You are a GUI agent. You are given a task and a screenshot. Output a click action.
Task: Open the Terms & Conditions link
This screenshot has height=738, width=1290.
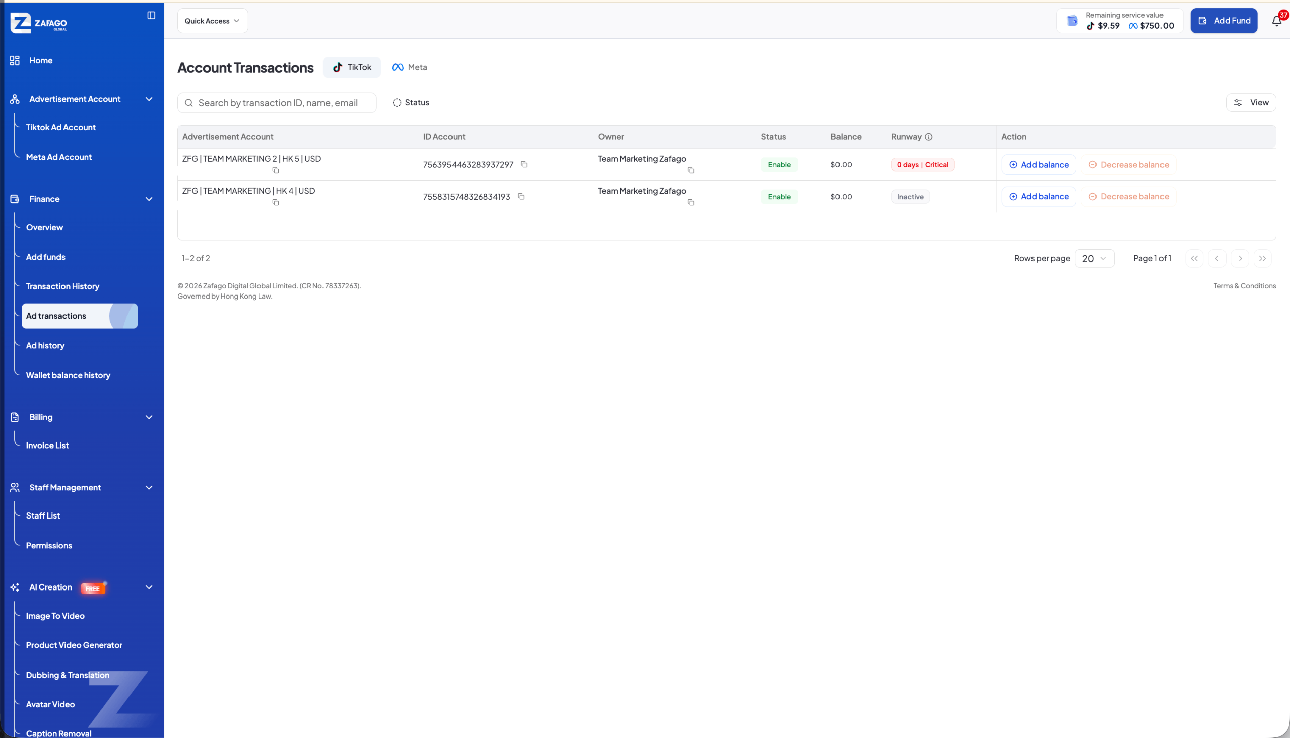1244,286
